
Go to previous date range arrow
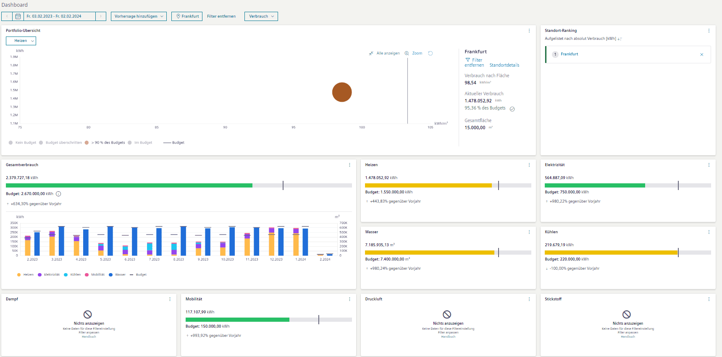pyautogui.click(x=7, y=16)
